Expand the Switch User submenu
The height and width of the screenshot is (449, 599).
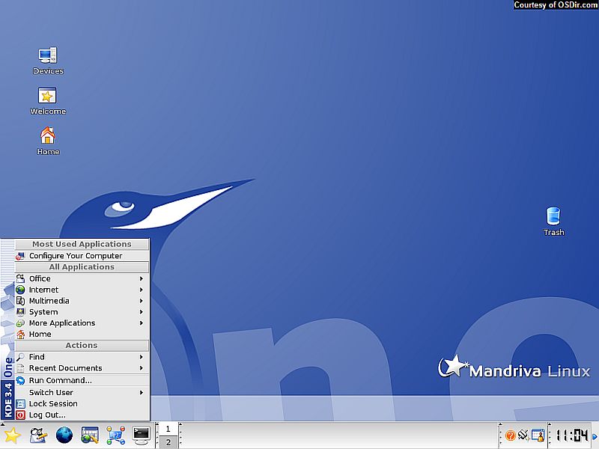[82, 392]
